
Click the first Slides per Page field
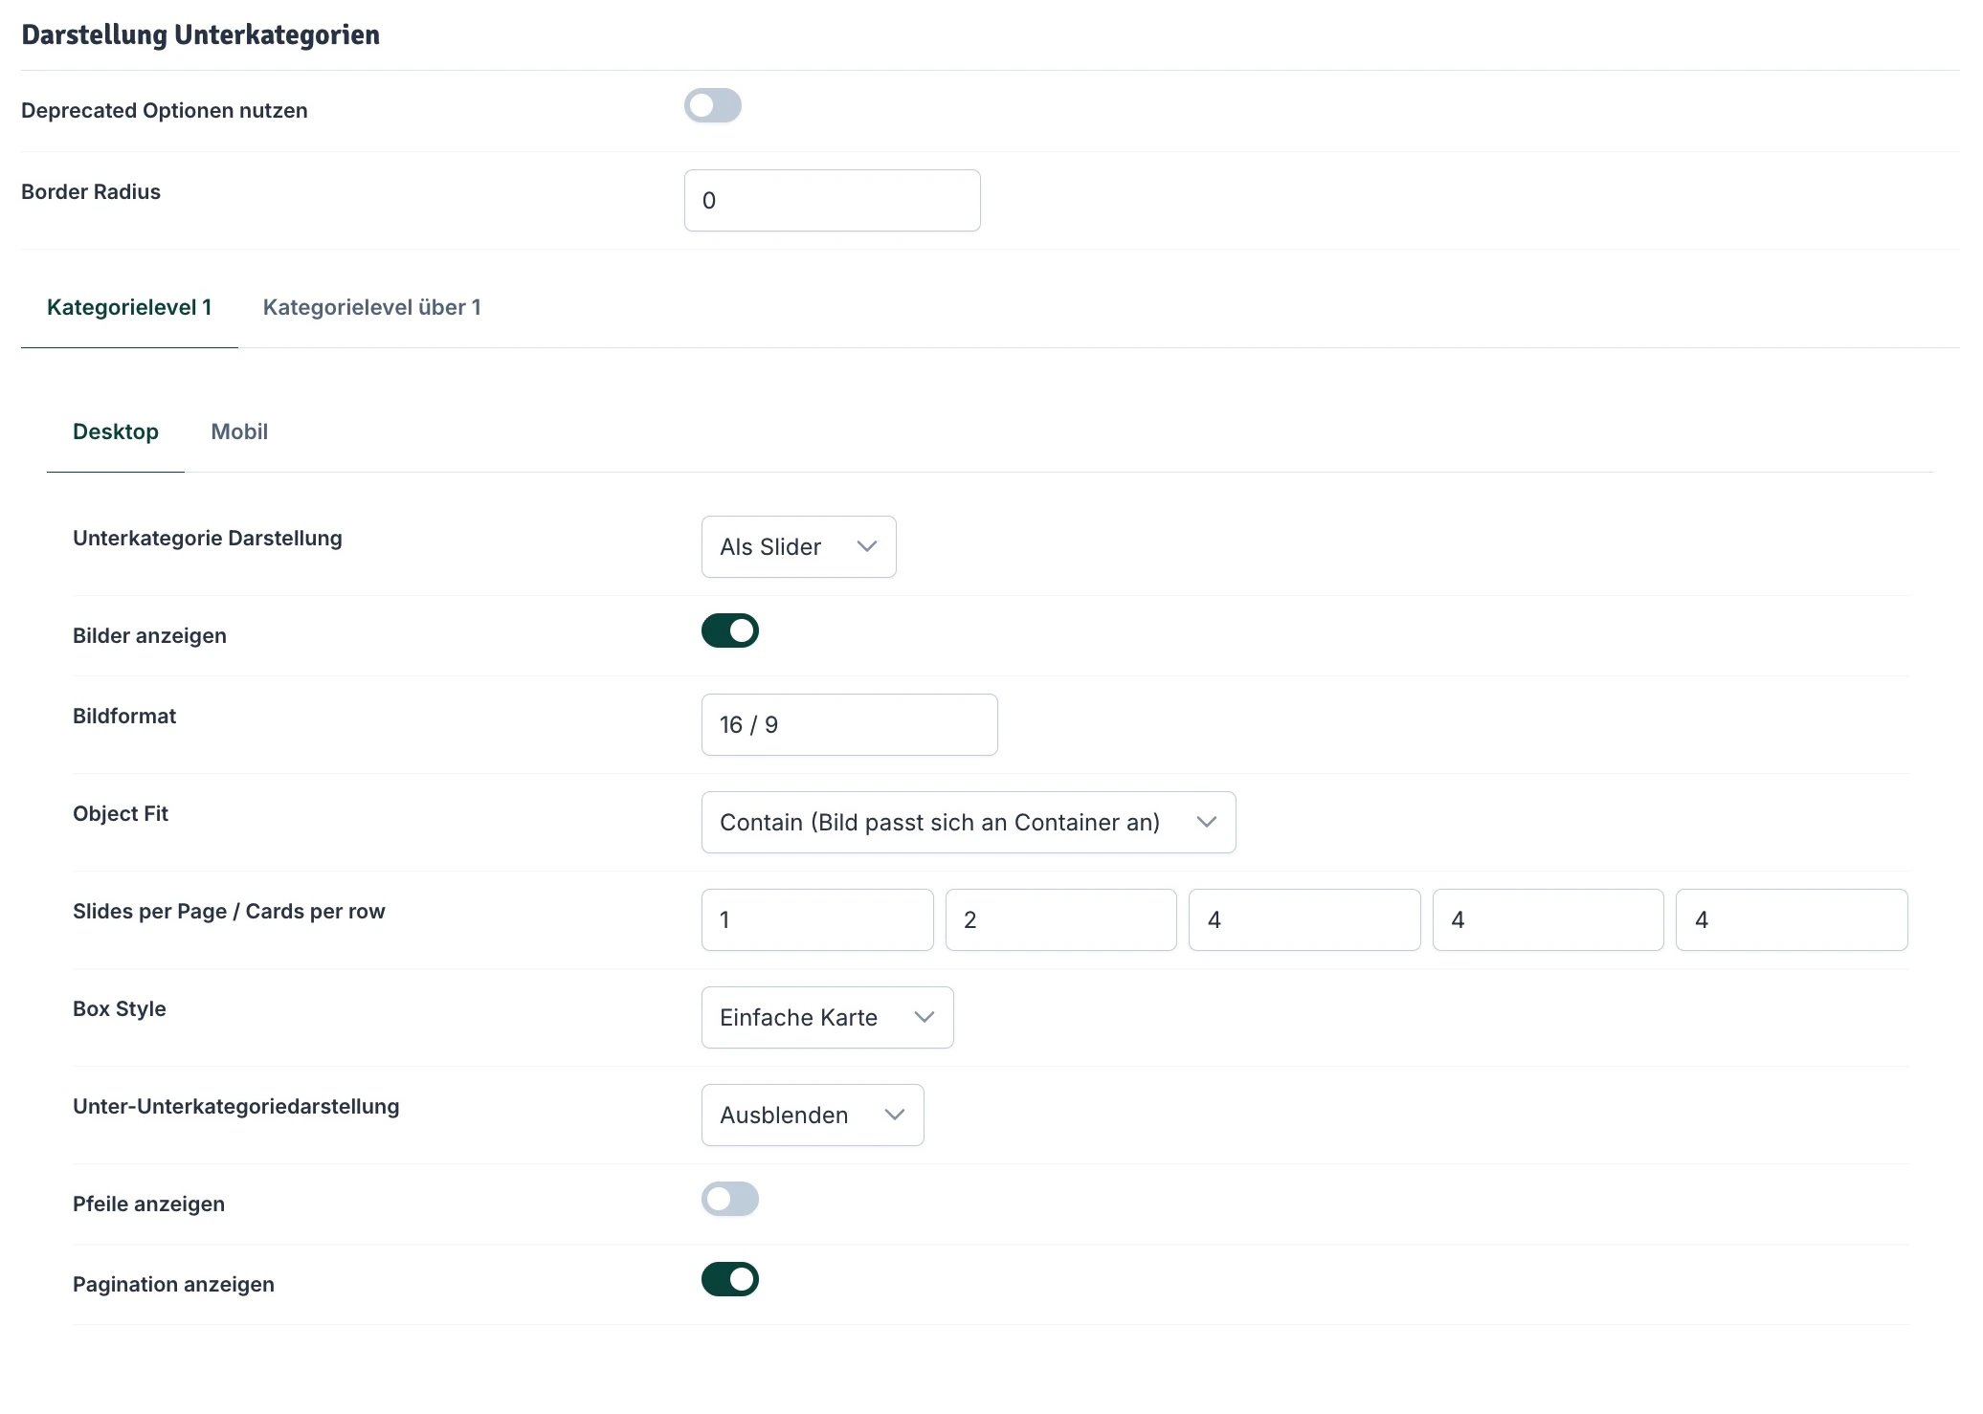pos(816,919)
